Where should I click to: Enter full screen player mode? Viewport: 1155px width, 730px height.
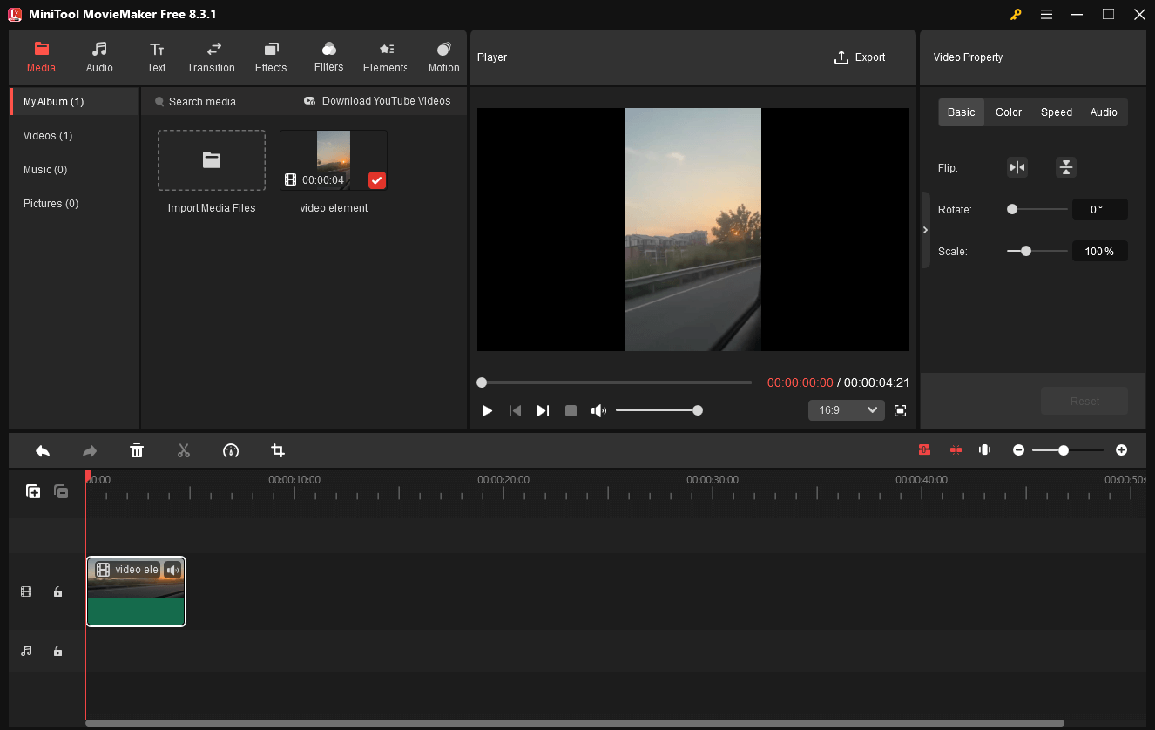coord(900,410)
